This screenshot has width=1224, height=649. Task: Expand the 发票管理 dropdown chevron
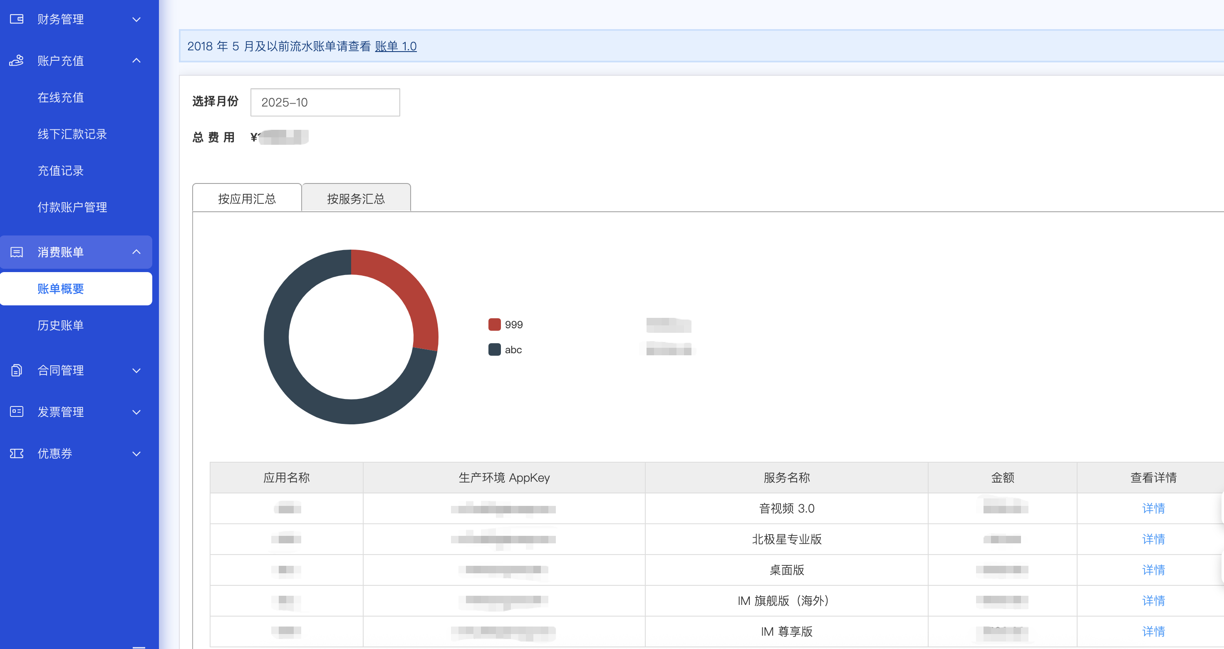point(136,412)
